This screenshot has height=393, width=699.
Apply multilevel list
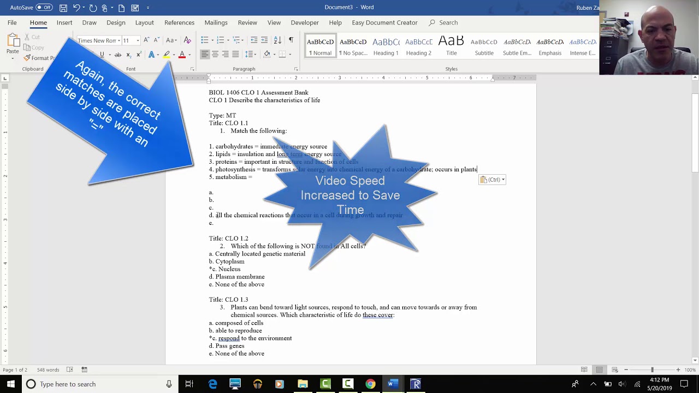pyautogui.click(x=236, y=40)
